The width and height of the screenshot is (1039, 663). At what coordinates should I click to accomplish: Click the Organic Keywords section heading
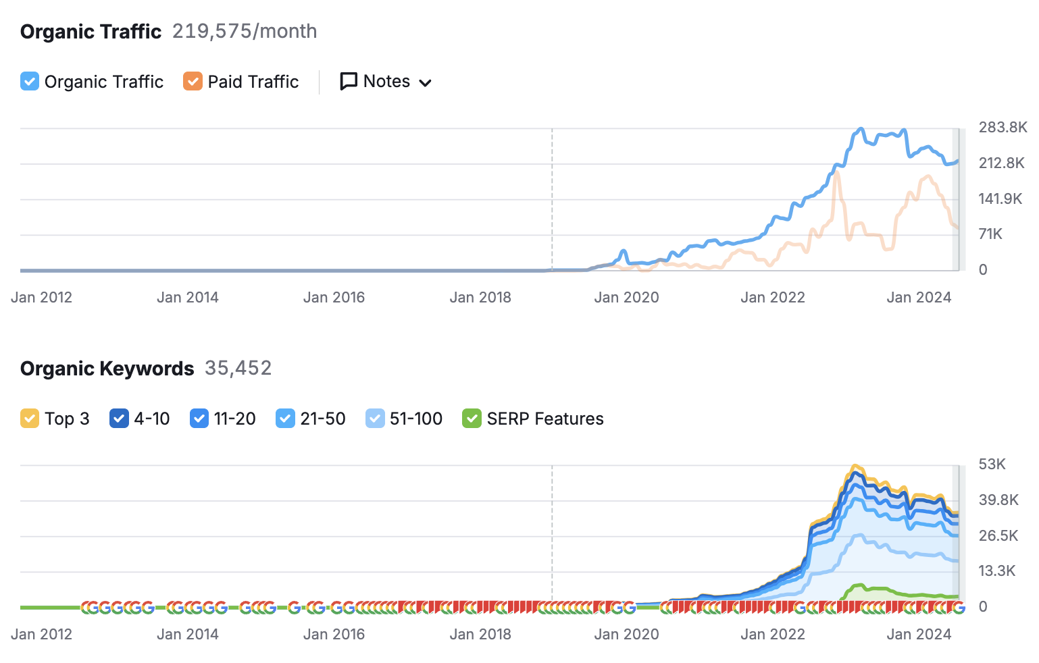107,369
